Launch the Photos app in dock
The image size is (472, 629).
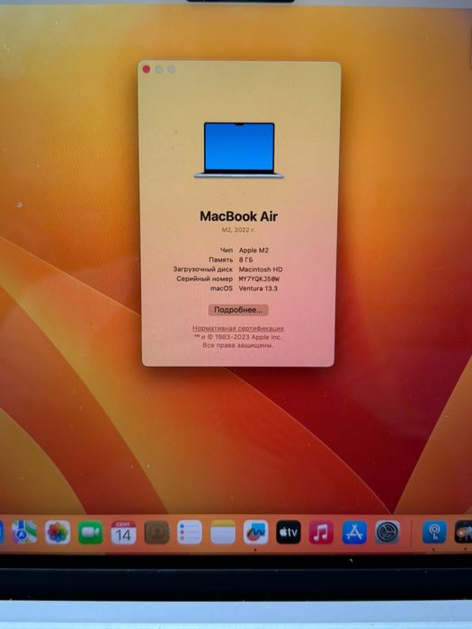[x=58, y=532]
